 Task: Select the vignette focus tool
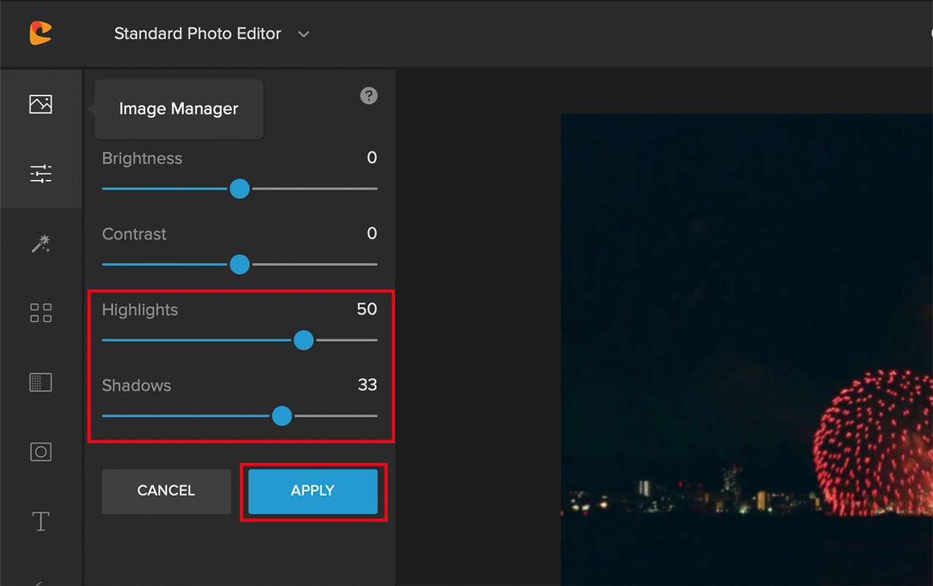pos(41,451)
